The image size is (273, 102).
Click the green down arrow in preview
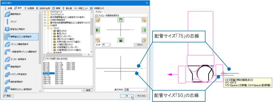(120, 40)
